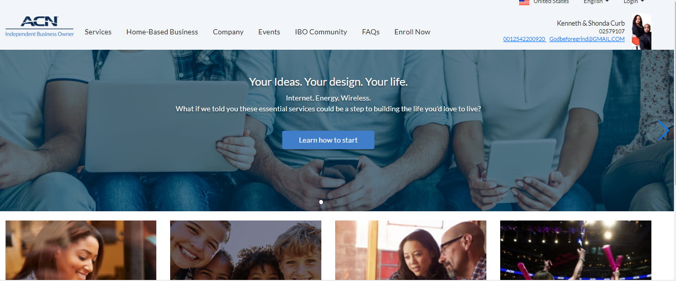
Task: Go to the Events page
Action: click(x=269, y=32)
